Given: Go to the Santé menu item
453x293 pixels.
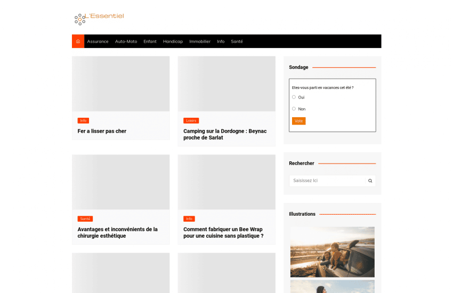Looking at the screenshot, I should click(237, 41).
